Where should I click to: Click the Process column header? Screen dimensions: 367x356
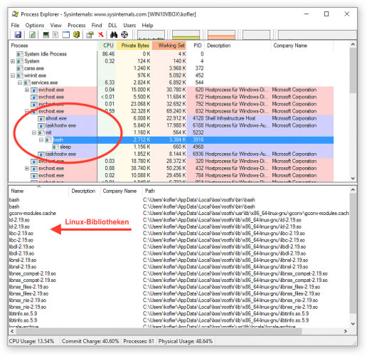click(x=53, y=46)
